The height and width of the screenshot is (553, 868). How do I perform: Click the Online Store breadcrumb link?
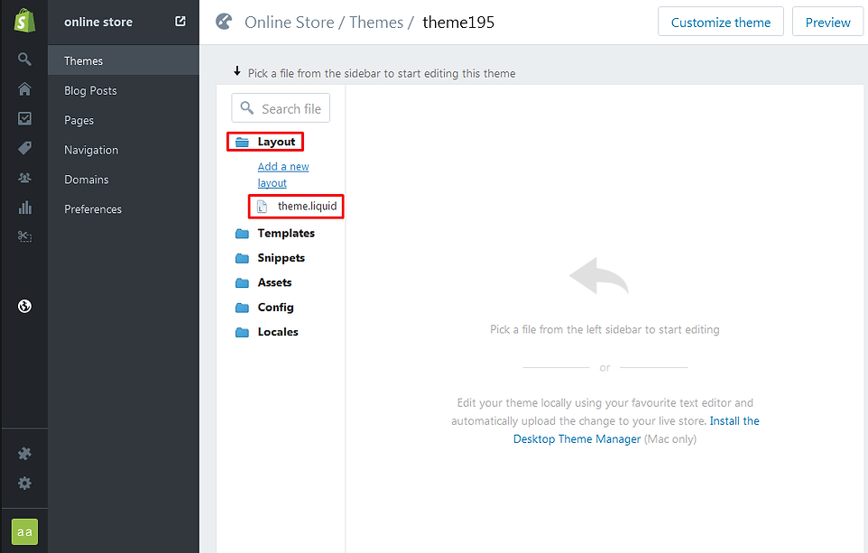[x=289, y=23]
